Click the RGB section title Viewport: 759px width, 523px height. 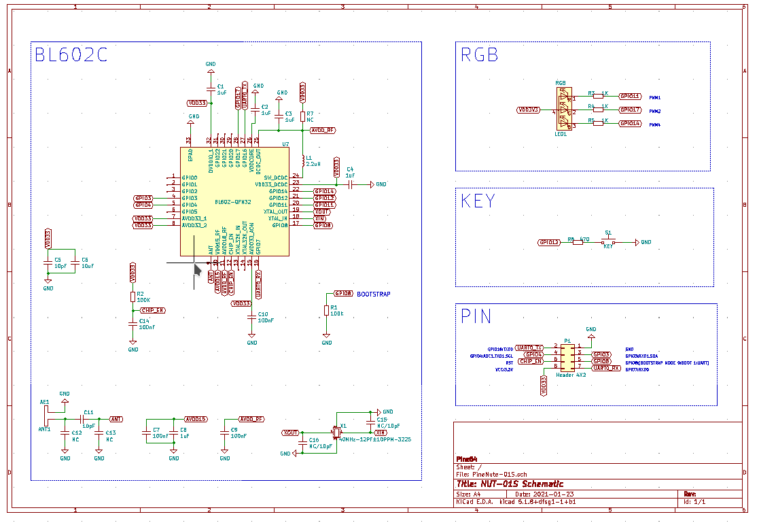click(479, 55)
